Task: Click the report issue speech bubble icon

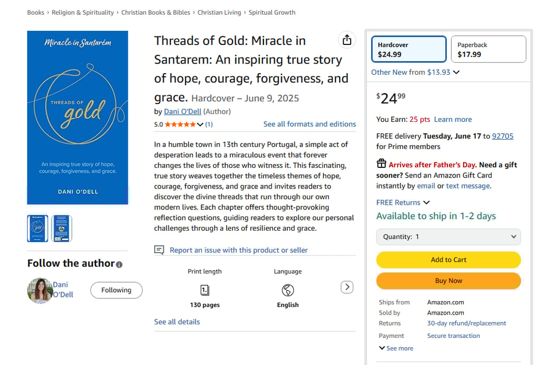Action: click(x=159, y=250)
